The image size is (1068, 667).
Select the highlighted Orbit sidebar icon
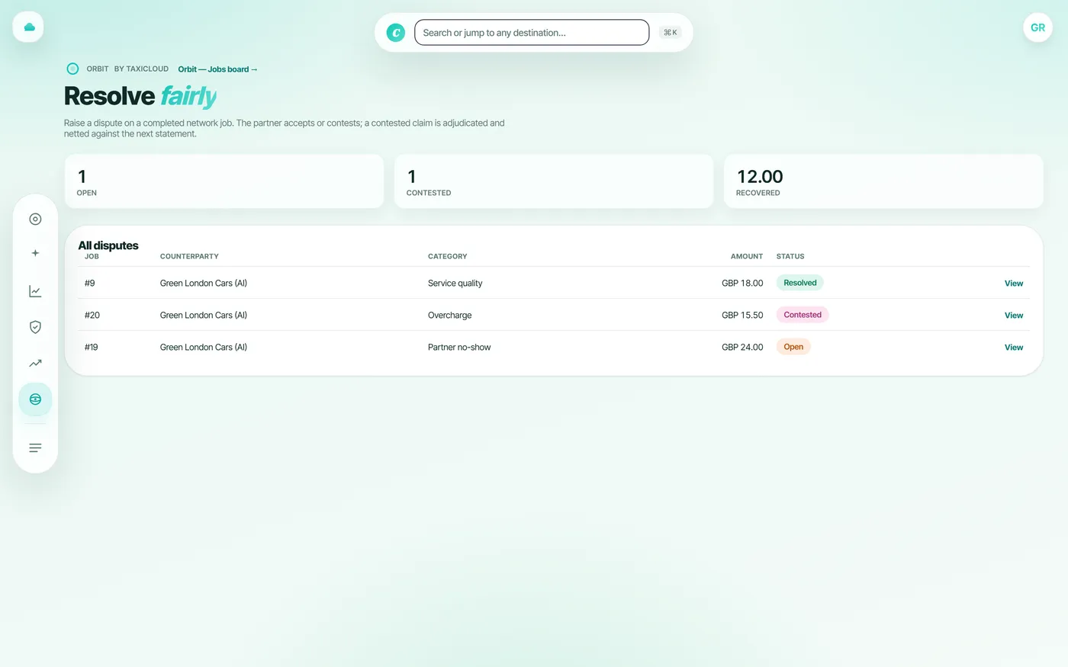[35, 399]
